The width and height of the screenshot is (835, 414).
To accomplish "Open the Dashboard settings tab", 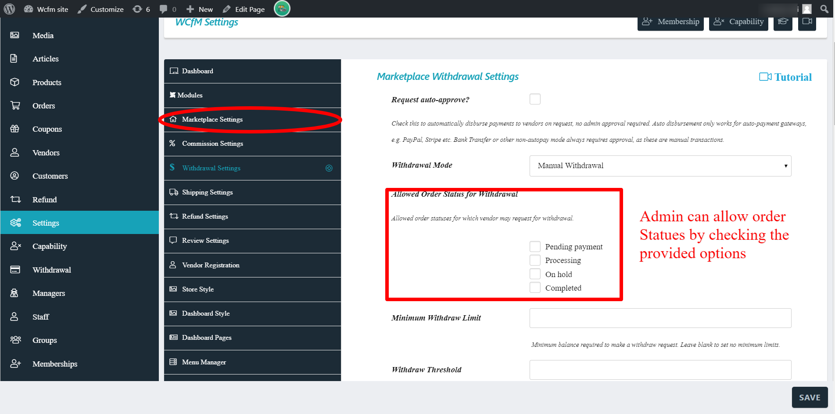I will tap(252, 71).
